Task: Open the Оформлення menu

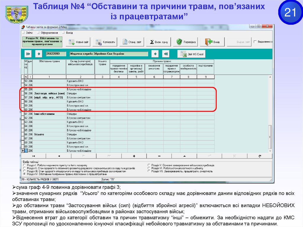Action: [x=49, y=33]
